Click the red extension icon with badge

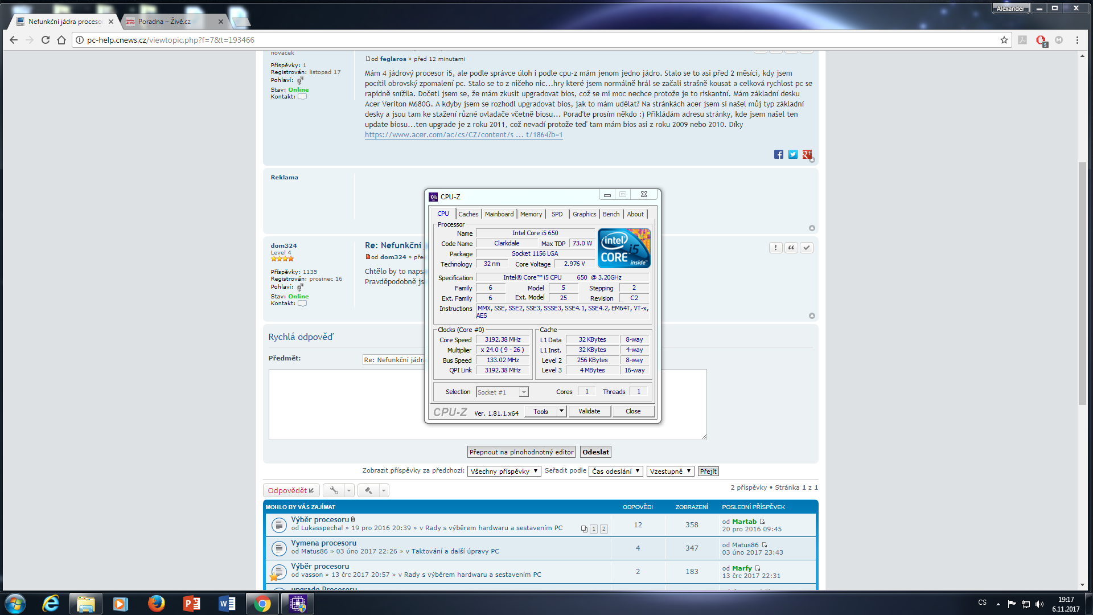pyautogui.click(x=1041, y=40)
